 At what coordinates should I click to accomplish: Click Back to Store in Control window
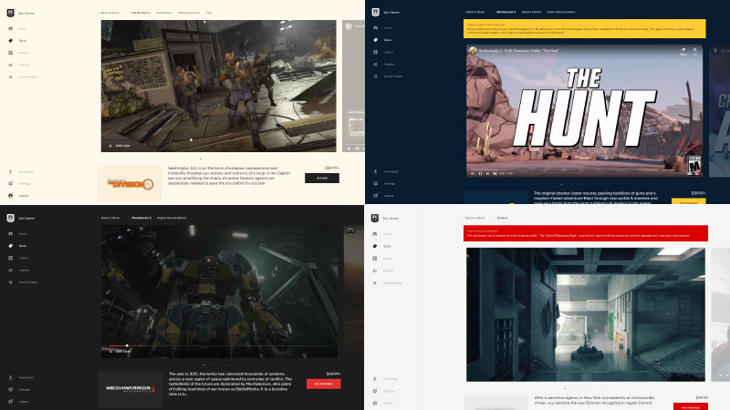coord(474,218)
